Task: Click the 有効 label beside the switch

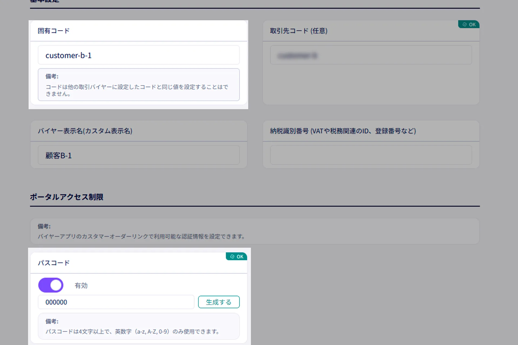Action: 81,285
